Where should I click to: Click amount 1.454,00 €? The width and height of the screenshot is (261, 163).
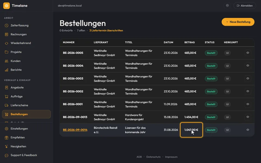pos(191,117)
